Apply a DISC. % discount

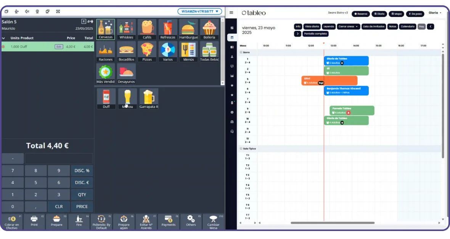(82, 171)
